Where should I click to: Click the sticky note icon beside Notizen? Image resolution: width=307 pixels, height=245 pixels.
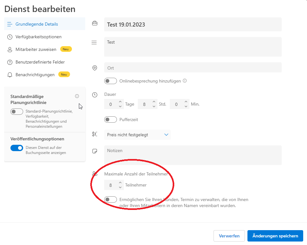point(95,151)
